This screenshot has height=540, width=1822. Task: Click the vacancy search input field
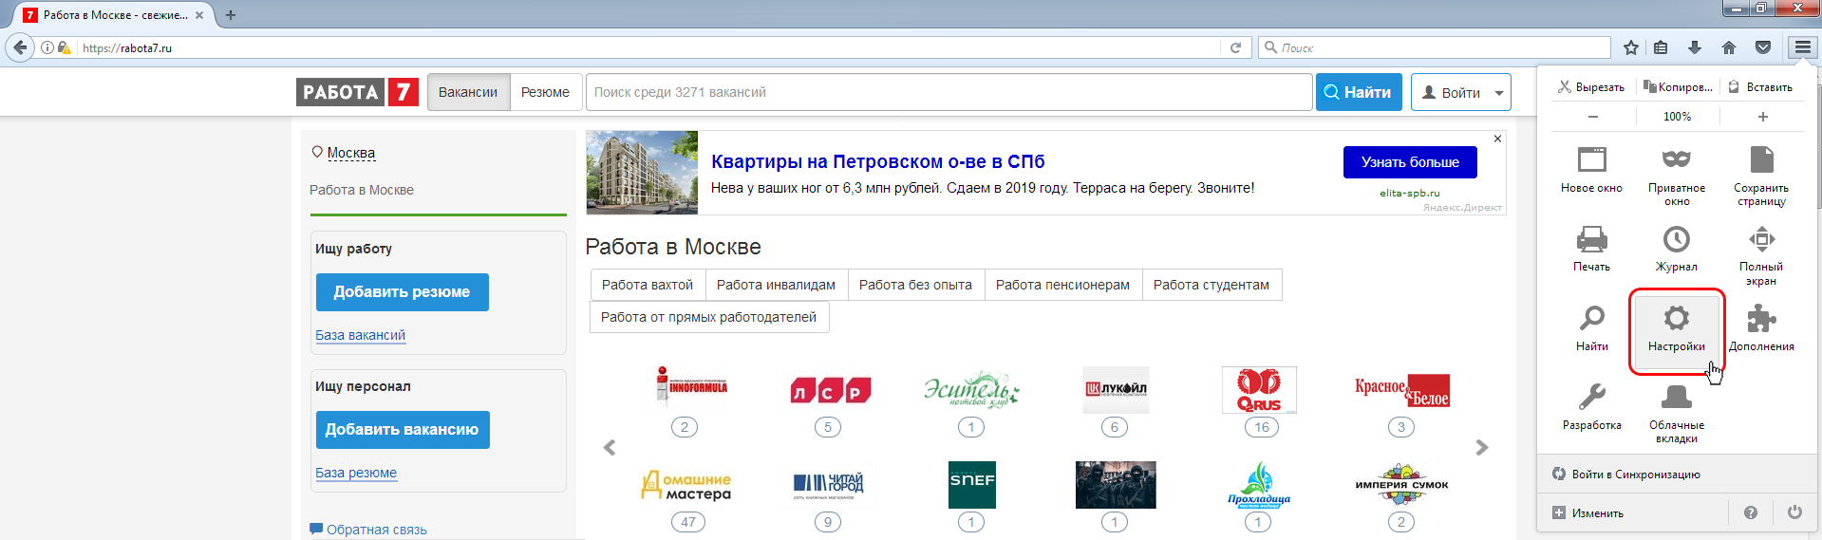click(948, 92)
